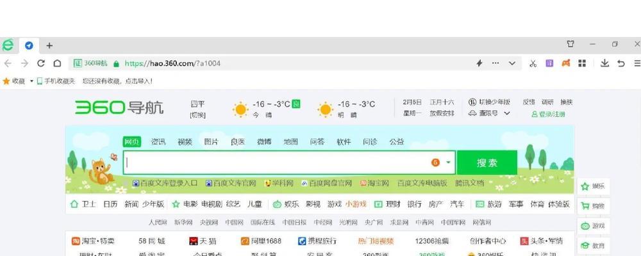
Task: Select the 资讯 search tab
Action: click(158, 141)
